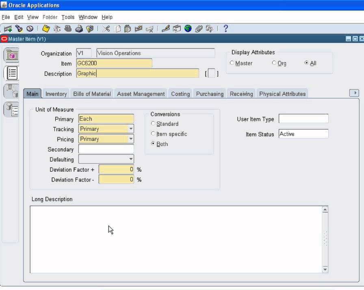Switch to Bills of Material tab

coord(92,94)
